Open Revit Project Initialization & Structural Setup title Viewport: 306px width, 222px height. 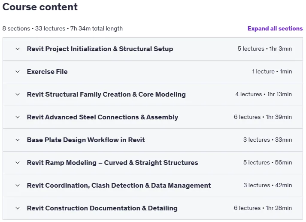100,49
